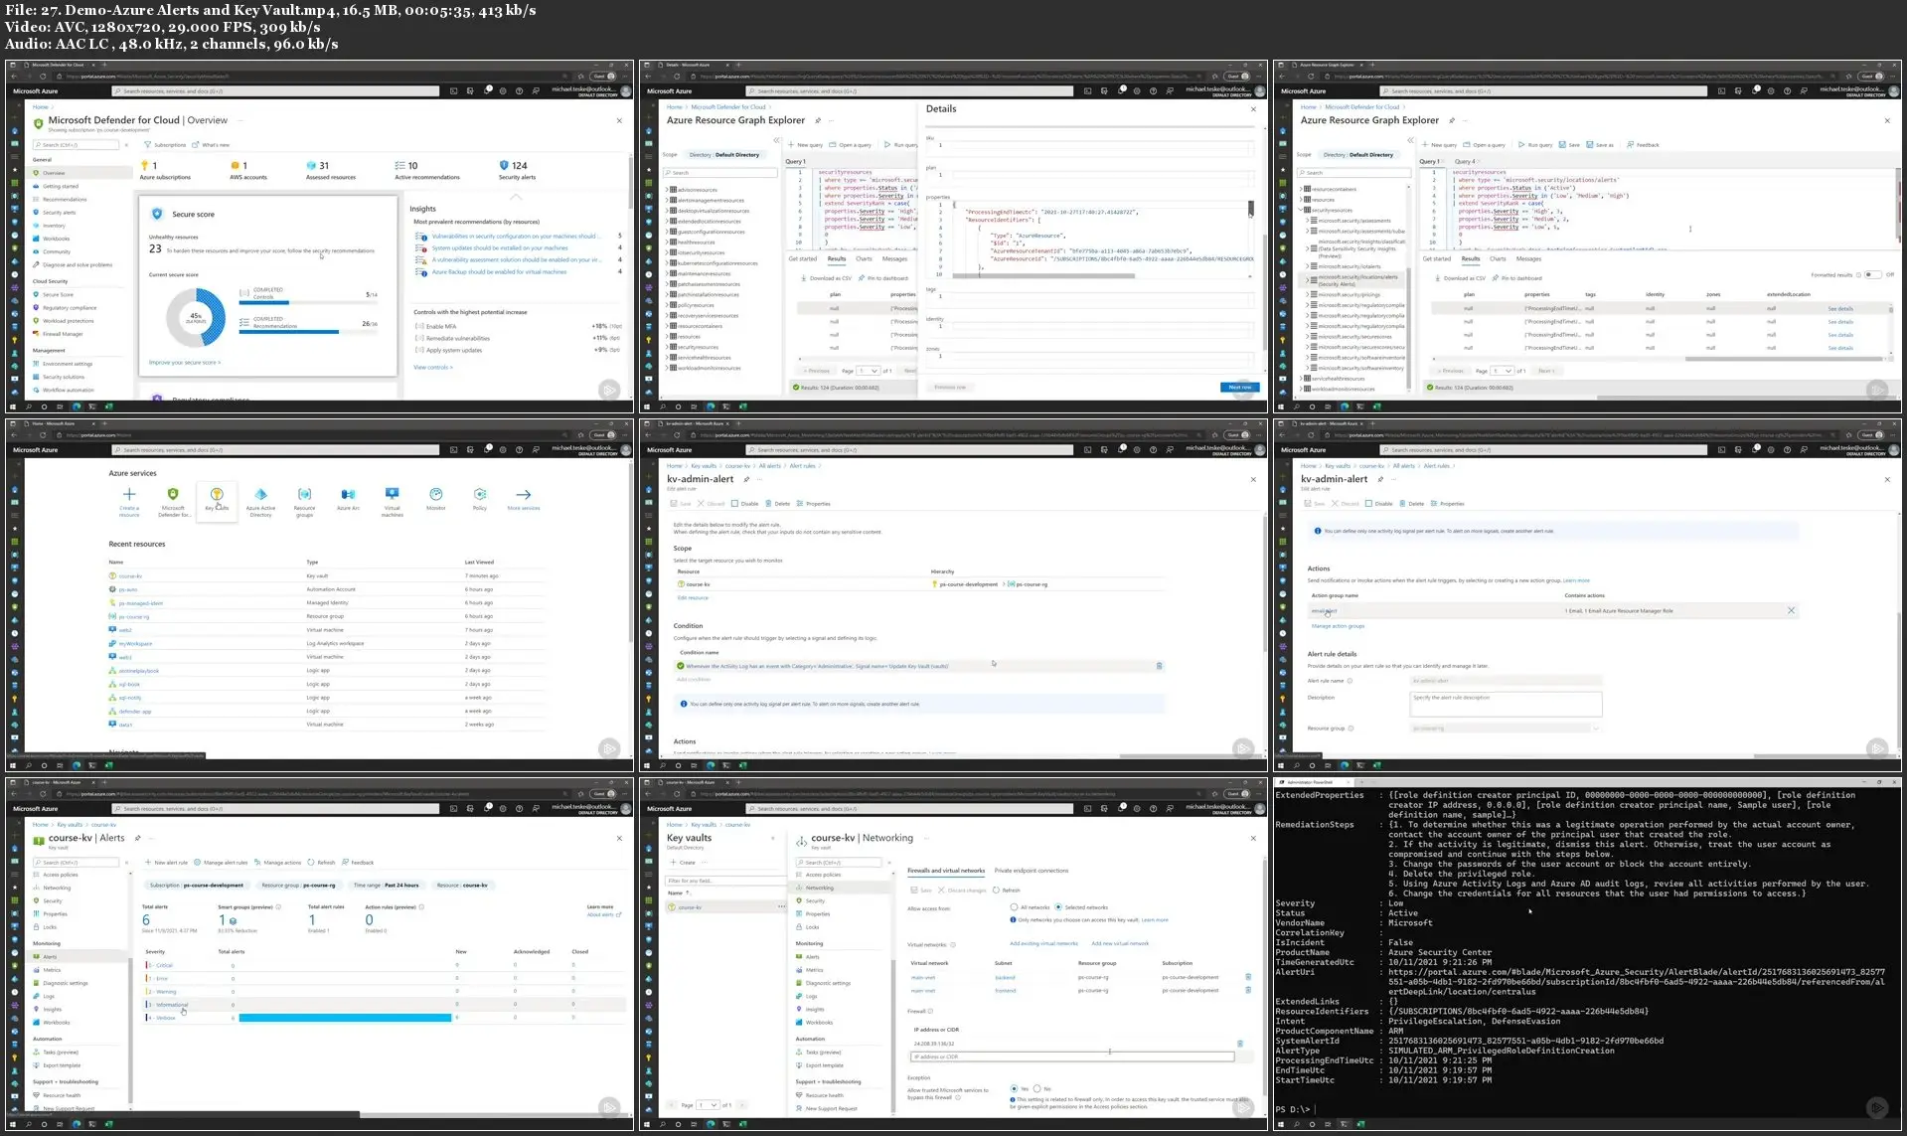Viewport: 1907px width, 1136px height.
Task: Click the Create a resource plus icon
Action: 129,494
